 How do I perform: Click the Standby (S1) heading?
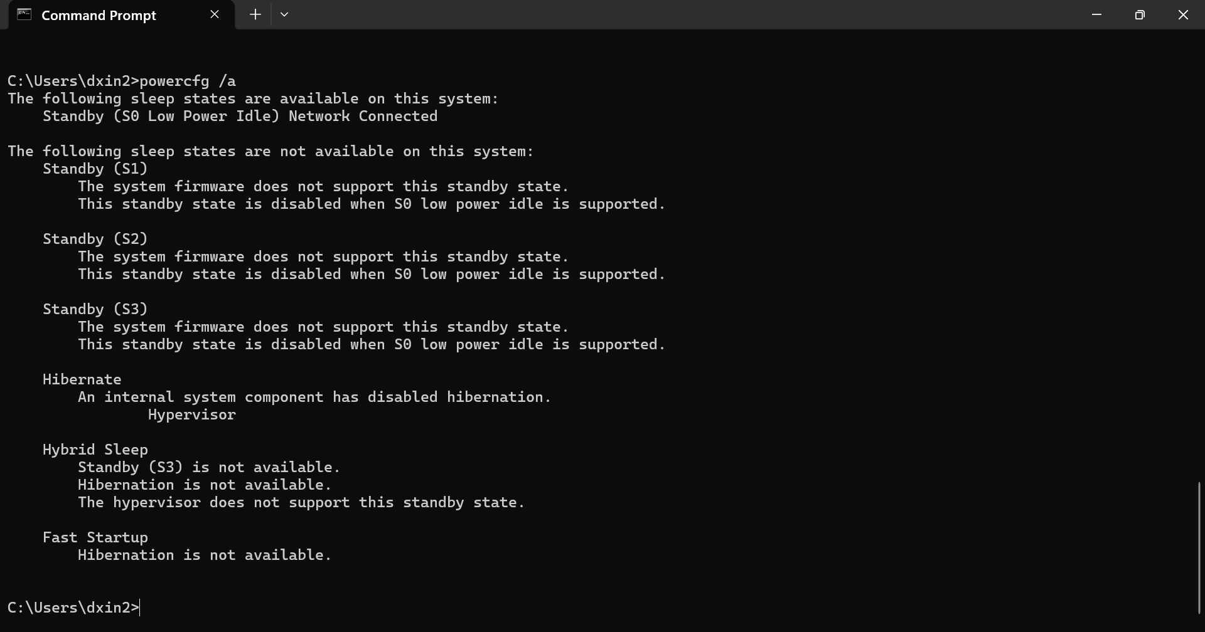(95, 169)
